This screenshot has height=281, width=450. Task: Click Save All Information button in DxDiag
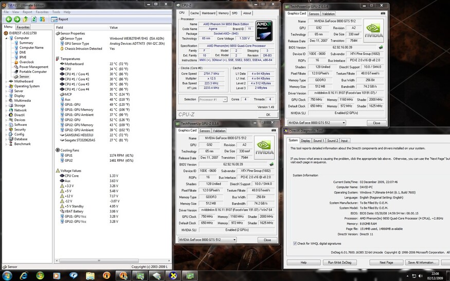422,263
